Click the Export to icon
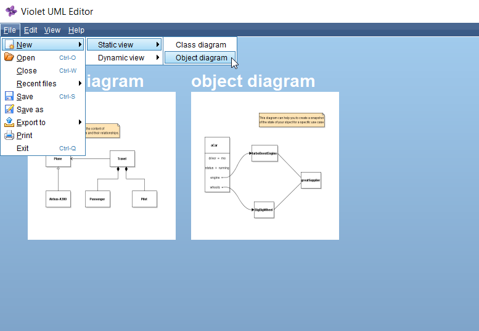The image size is (479, 331). coord(9,122)
